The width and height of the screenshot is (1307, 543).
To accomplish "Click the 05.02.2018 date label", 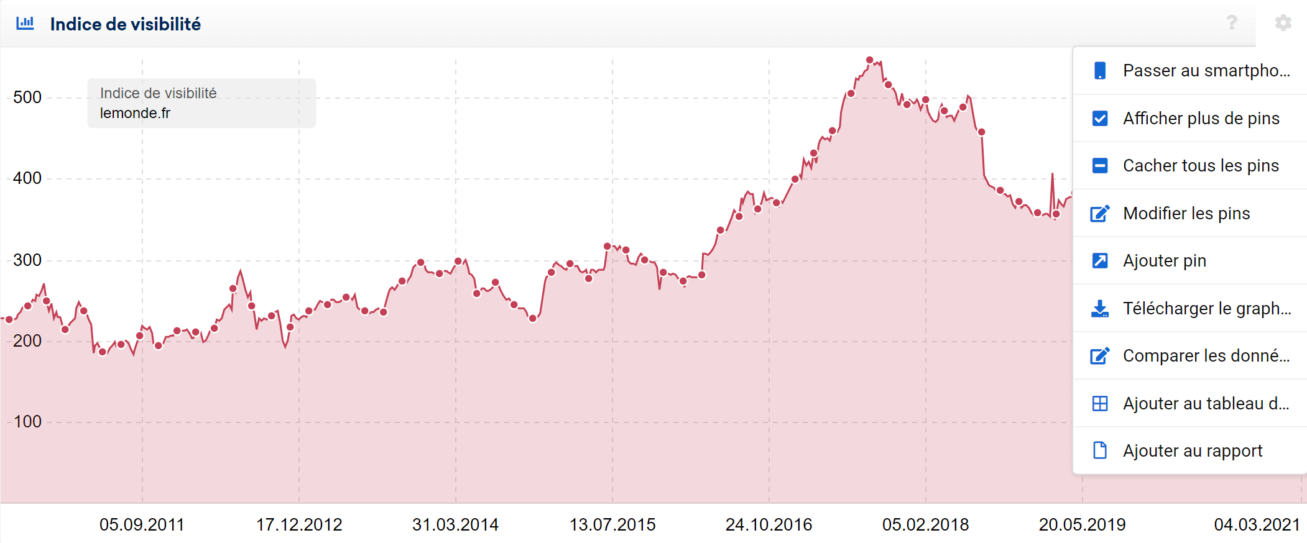I will tap(925, 525).
